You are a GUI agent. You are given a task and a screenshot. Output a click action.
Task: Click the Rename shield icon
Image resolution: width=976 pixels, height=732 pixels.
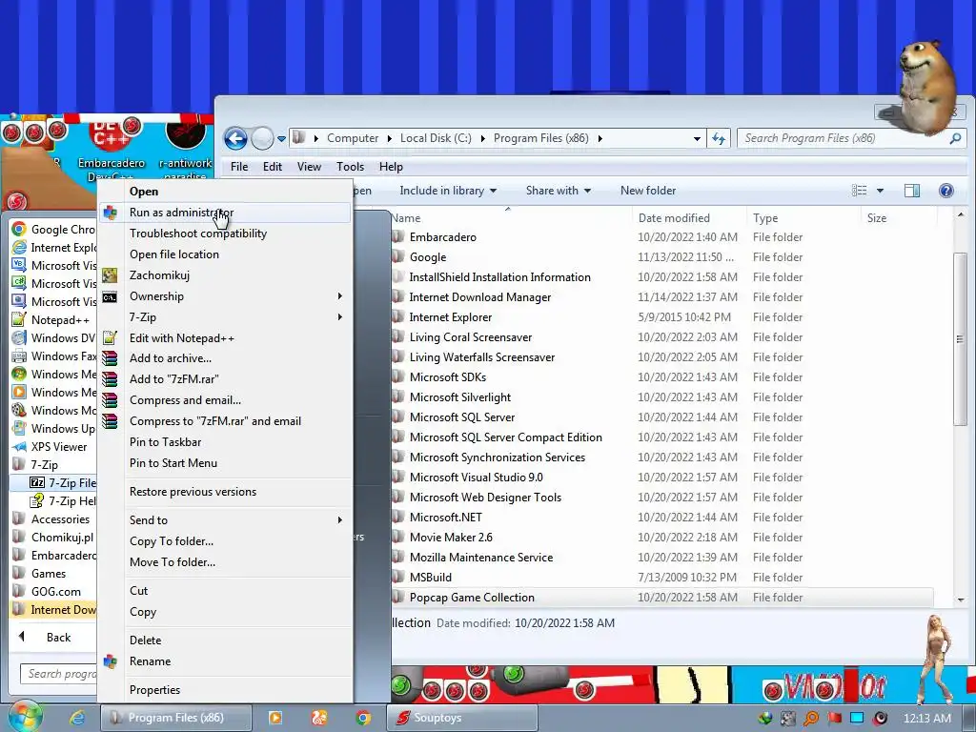tap(110, 661)
